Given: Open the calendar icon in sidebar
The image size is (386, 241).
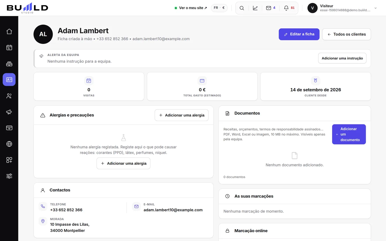Looking at the screenshot, I should click(x=9, y=48).
